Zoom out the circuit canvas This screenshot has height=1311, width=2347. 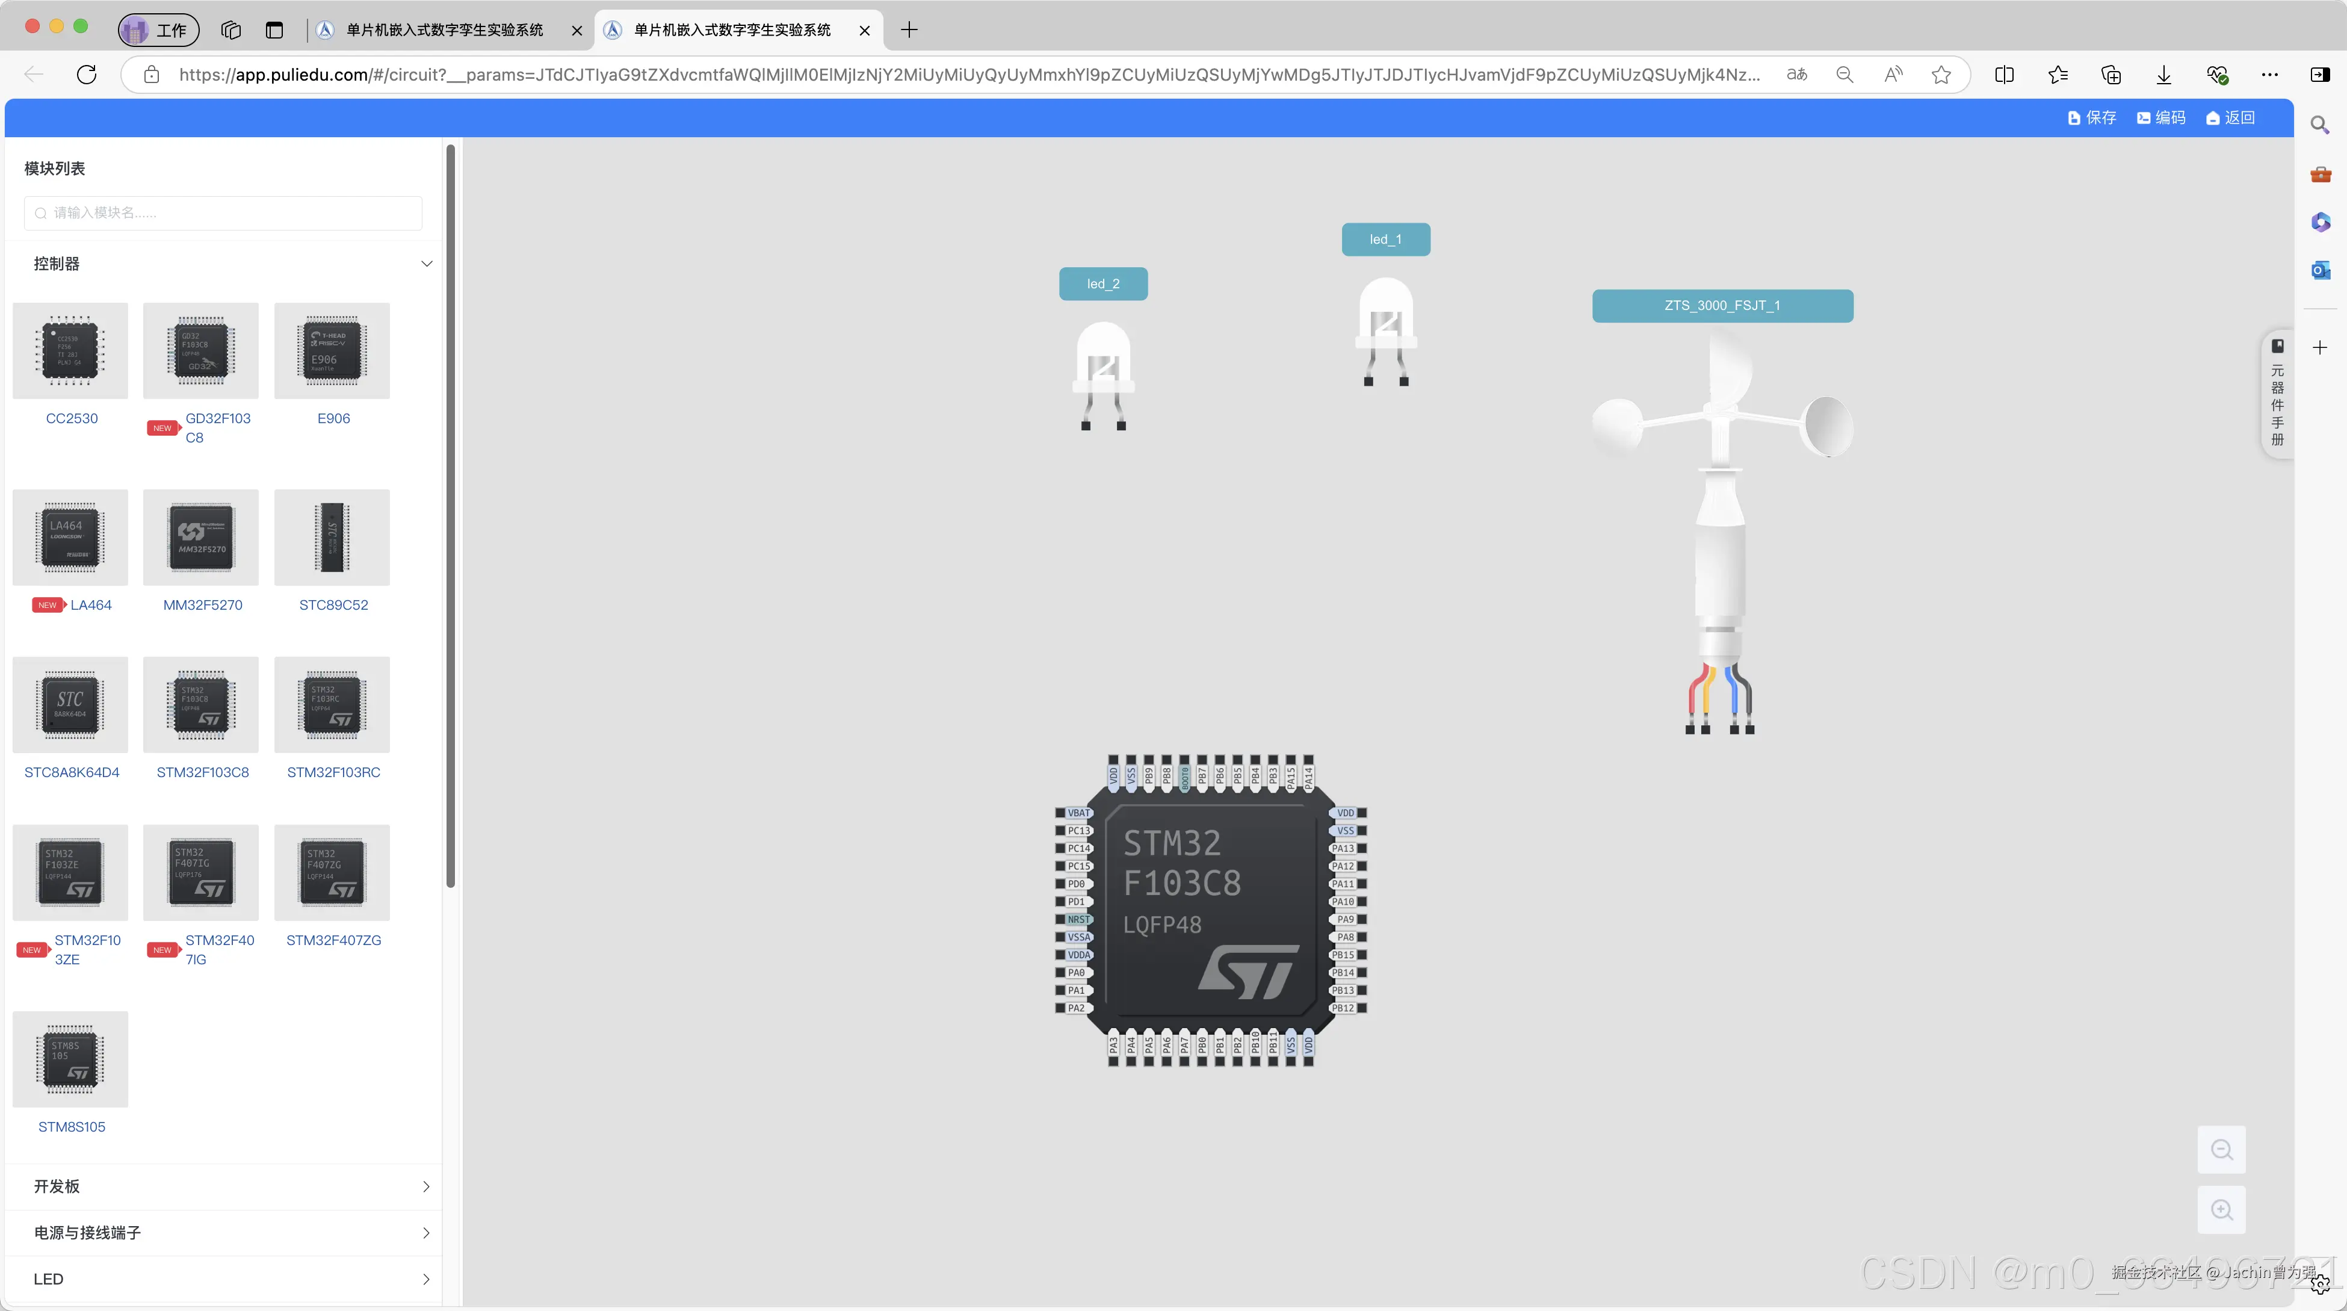2221,1150
